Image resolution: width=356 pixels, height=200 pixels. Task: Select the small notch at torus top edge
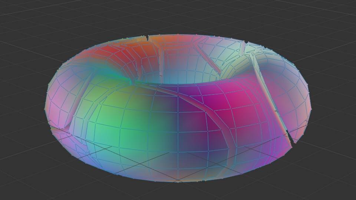pos(148,37)
